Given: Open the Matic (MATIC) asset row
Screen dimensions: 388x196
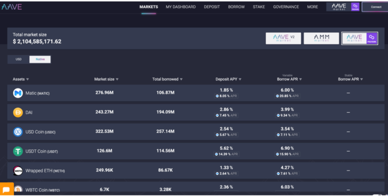Looking at the screenshot, I should [196, 93].
